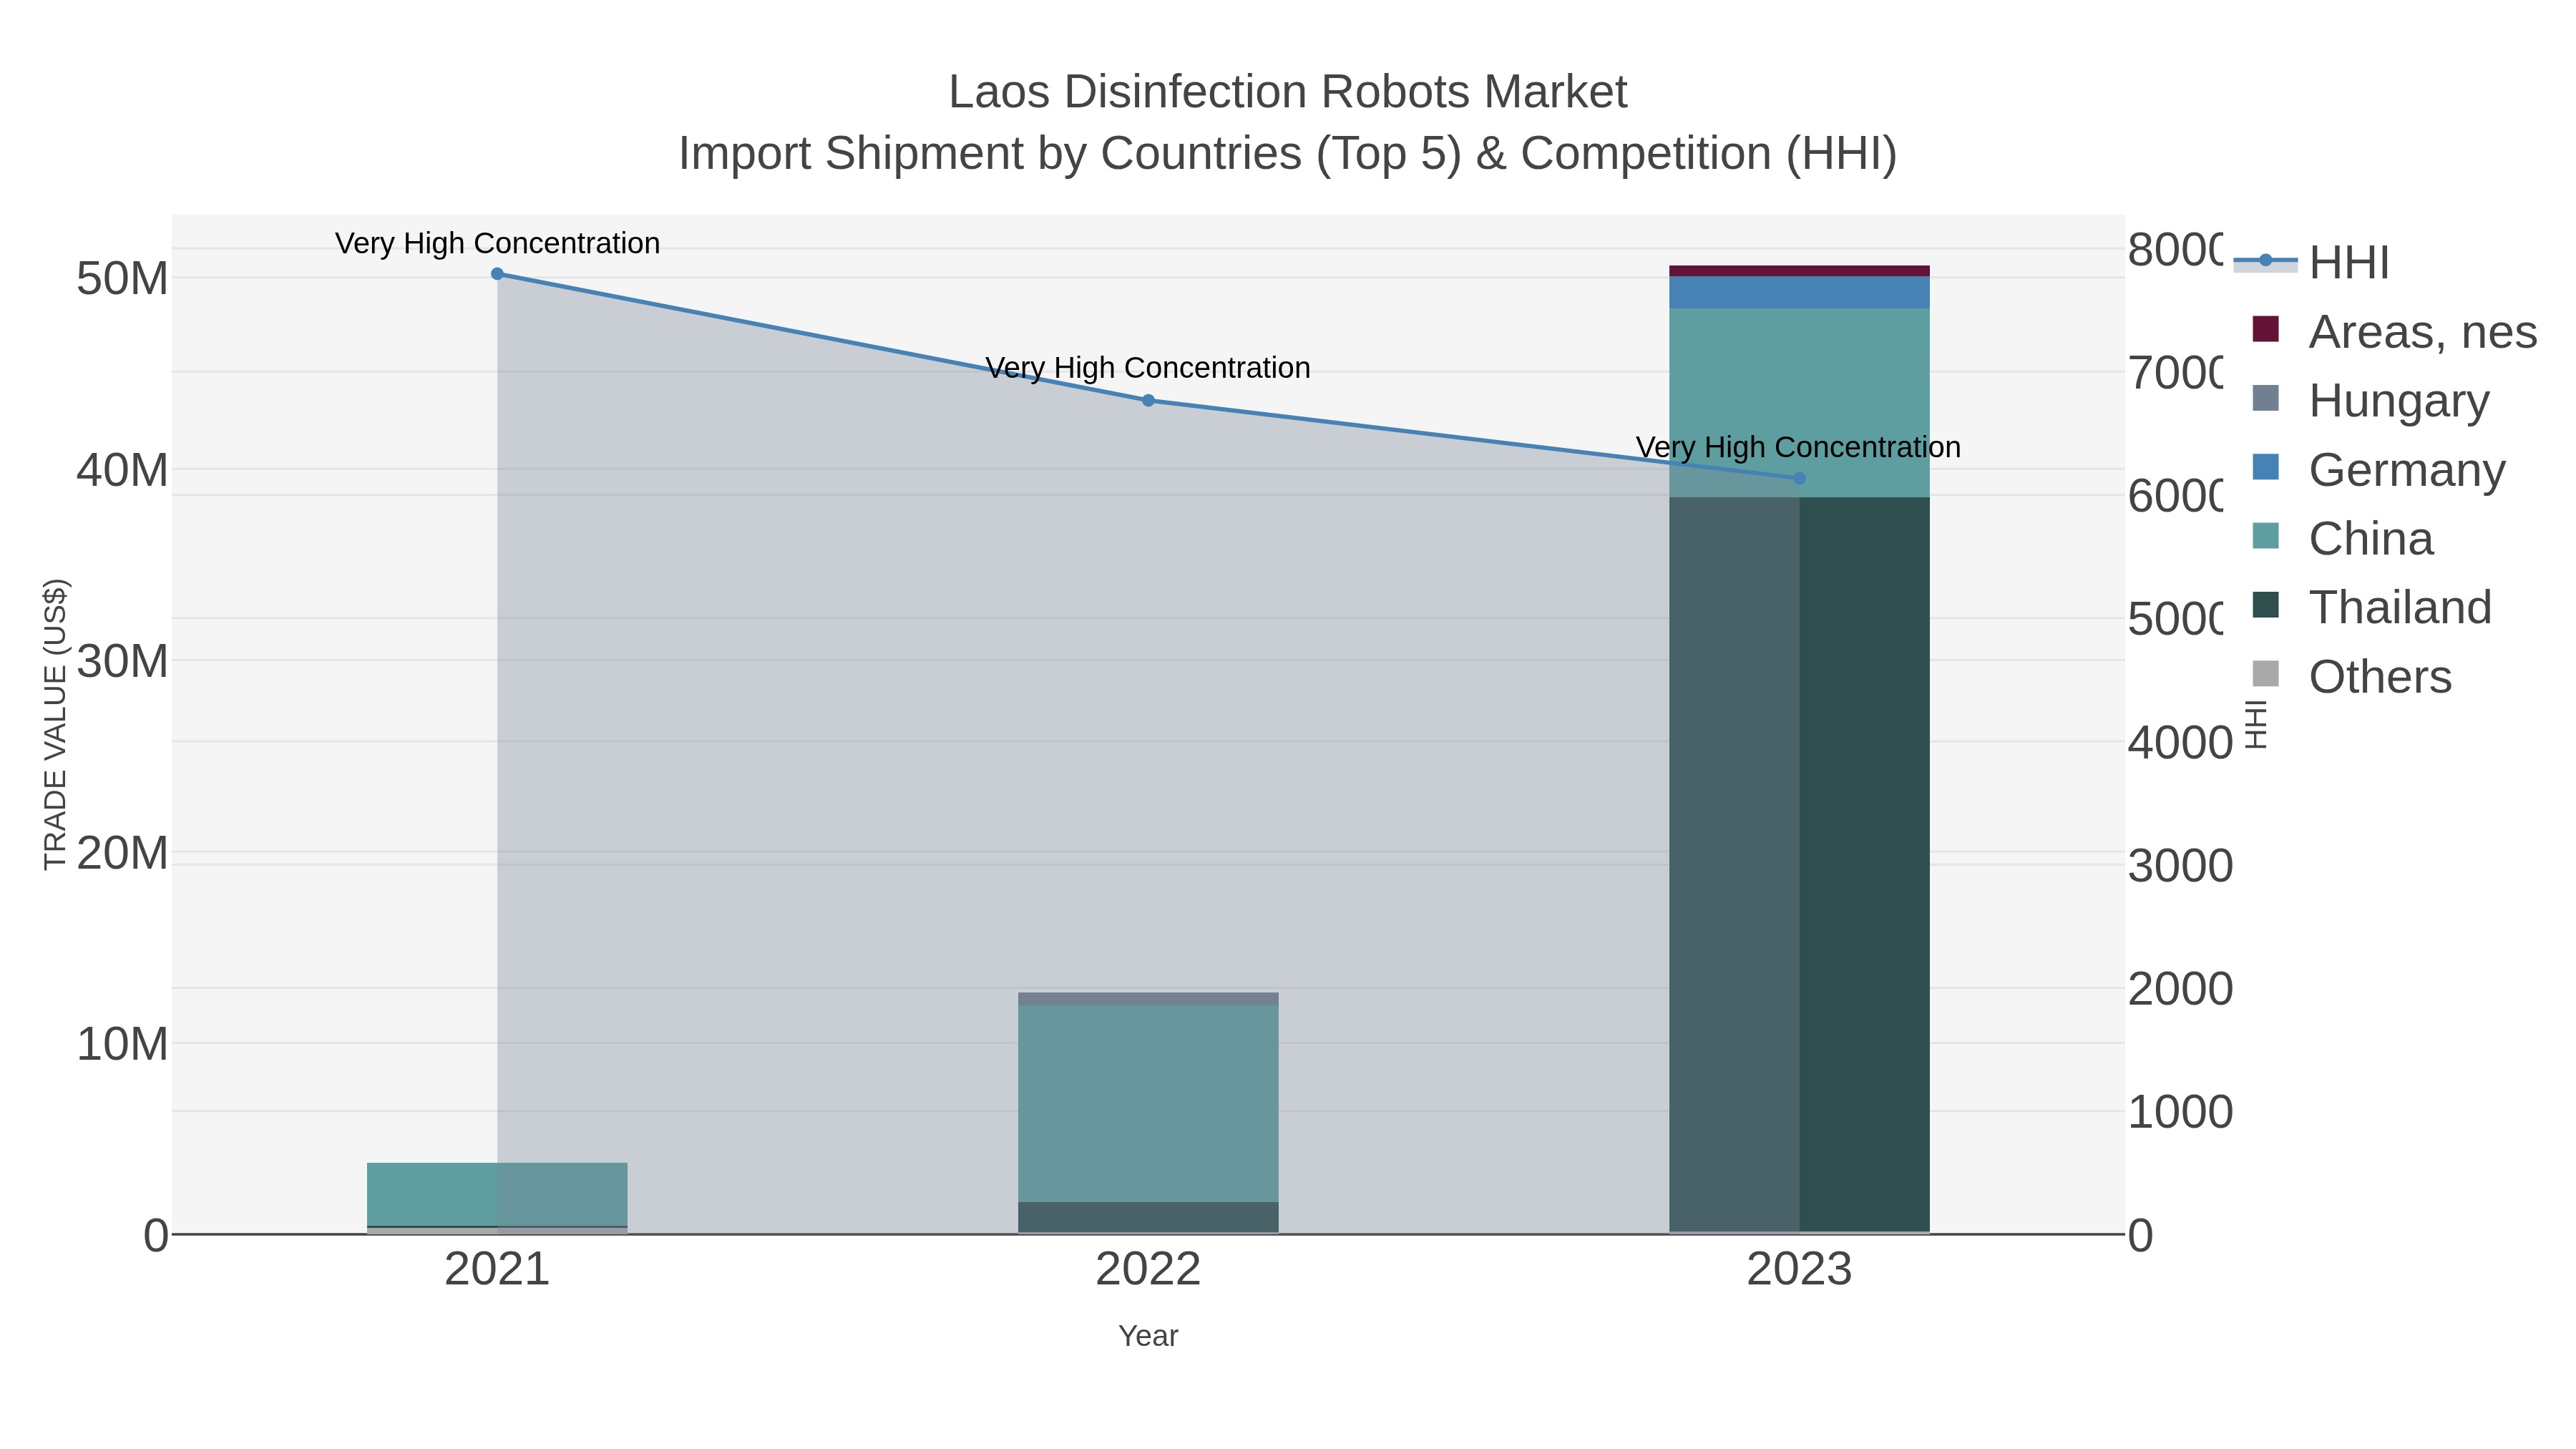Click the 50M left axis tick label
Viewport: 2576px width, 1449px height.
(122, 279)
